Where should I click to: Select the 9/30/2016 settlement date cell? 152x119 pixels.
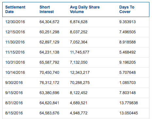pyautogui.click(x=14, y=83)
